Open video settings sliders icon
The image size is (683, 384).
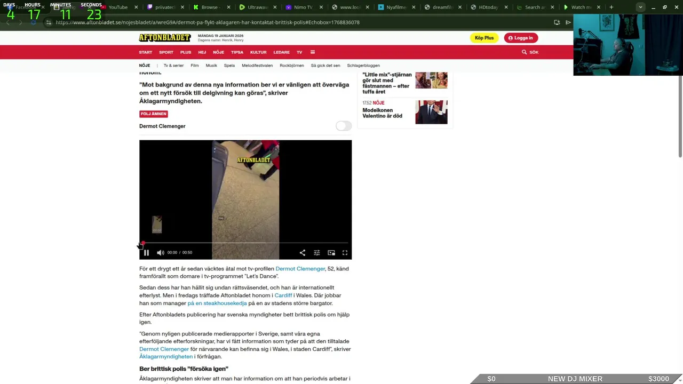pos(317,253)
